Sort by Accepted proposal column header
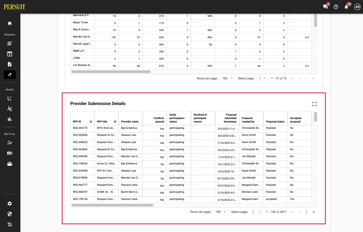This screenshot has height=232, width=363. tap(296, 120)
